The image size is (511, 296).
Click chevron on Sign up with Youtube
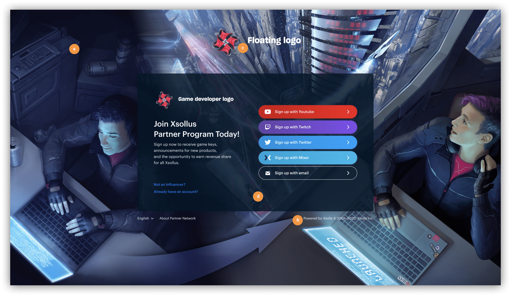348,112
